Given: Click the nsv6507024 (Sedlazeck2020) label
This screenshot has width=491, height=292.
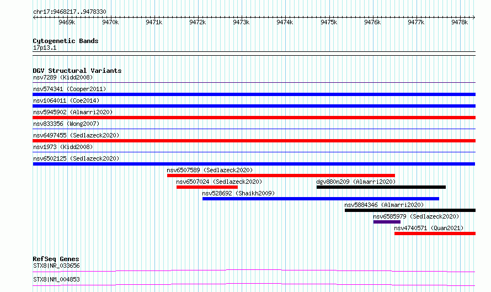Looking at the screenshot, I should (x=219, y=182).
